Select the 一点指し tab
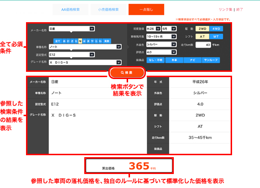This screenshot has width=260, height=188. (x=146, y=10)
